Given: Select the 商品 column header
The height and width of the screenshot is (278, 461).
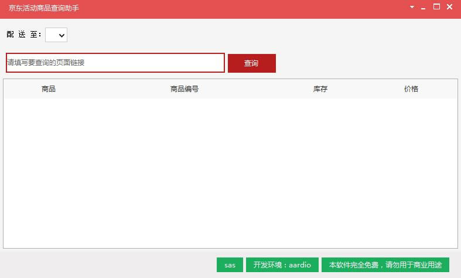Looking at the screenshot, I should click(49, 89).
